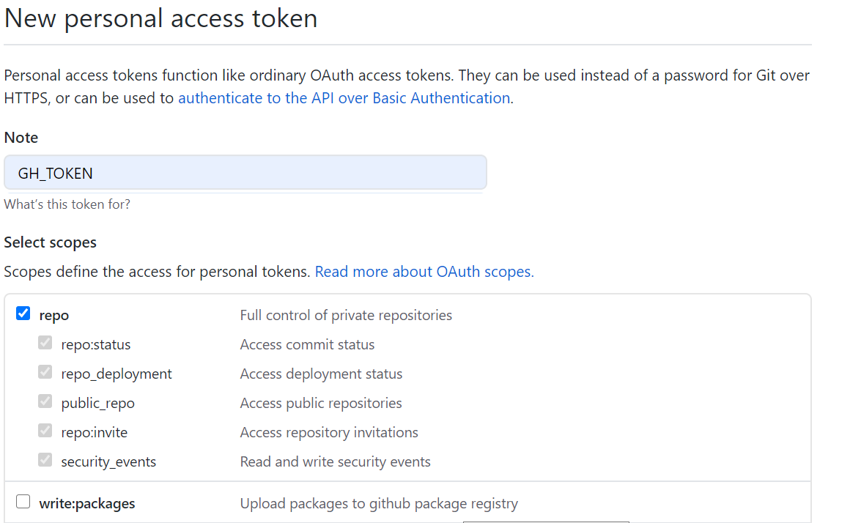Viewport: 861px width, 523px height.
Task: Click the bold repo scope label
Action: click(54, 316)
